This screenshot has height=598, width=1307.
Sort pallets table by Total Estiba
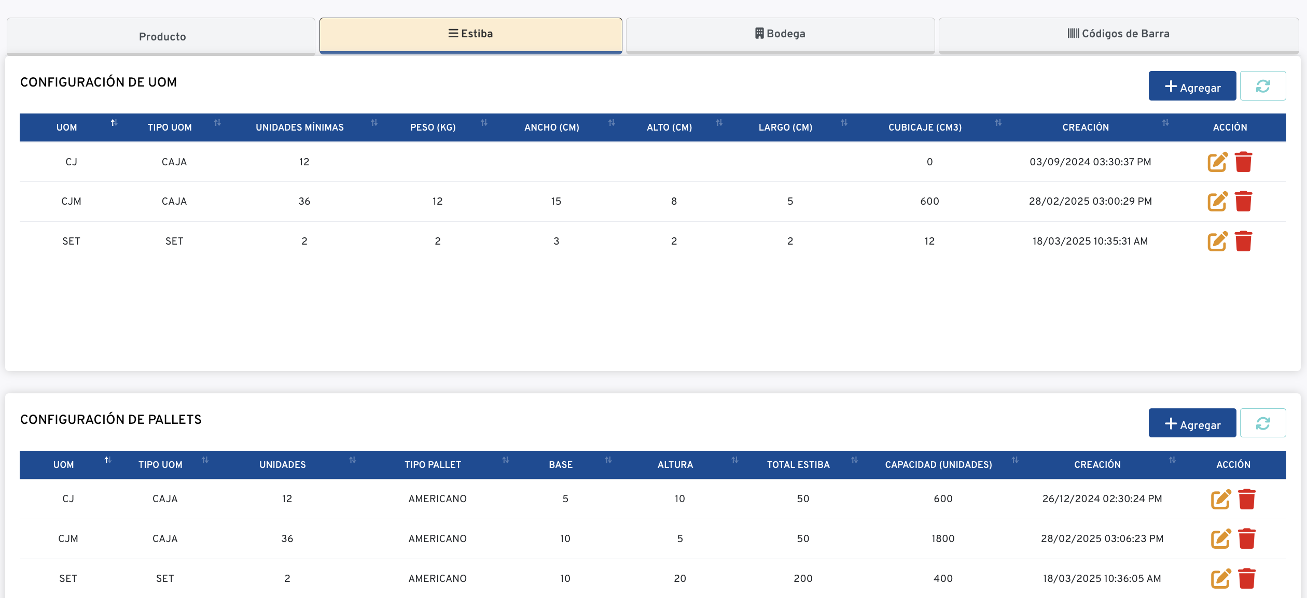tap(854, 460)
